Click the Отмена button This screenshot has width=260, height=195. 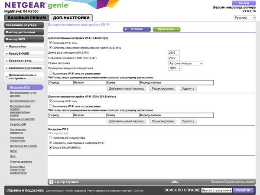tap(137, 29)
